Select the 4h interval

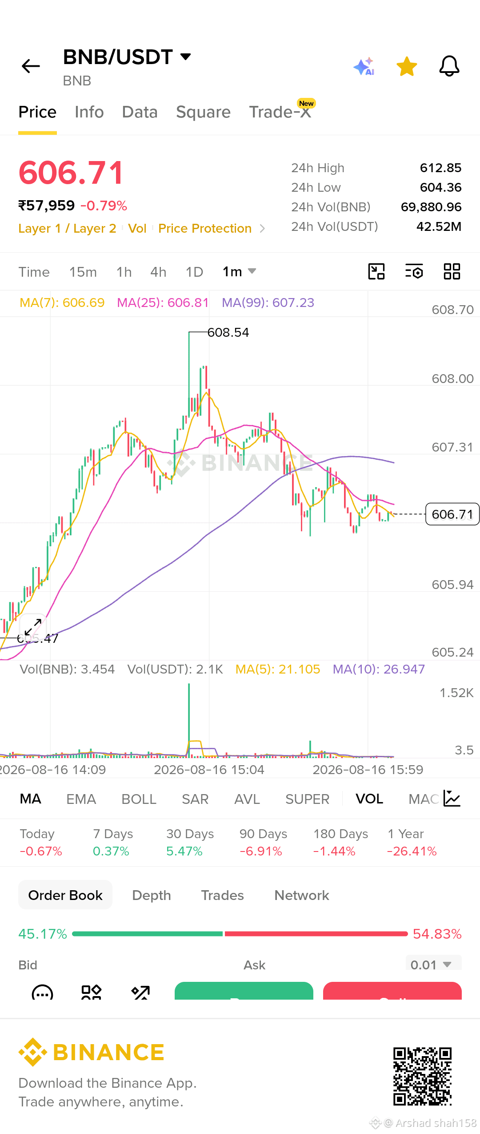tap(158, 272)
